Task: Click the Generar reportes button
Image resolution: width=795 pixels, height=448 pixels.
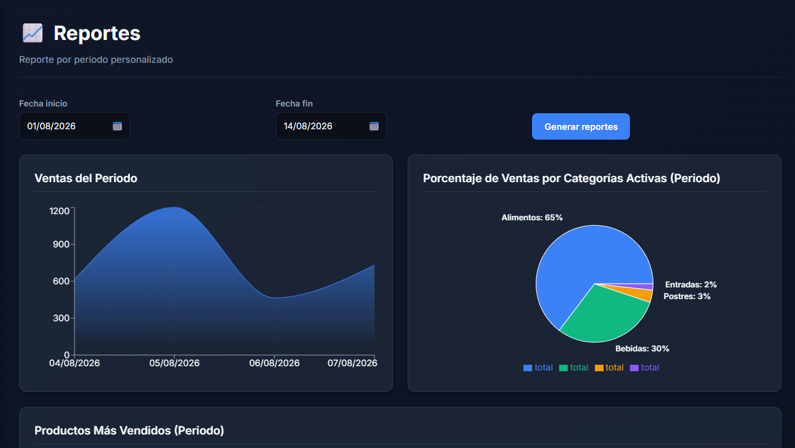Action: pyautogui.click(x=581, y=127)
